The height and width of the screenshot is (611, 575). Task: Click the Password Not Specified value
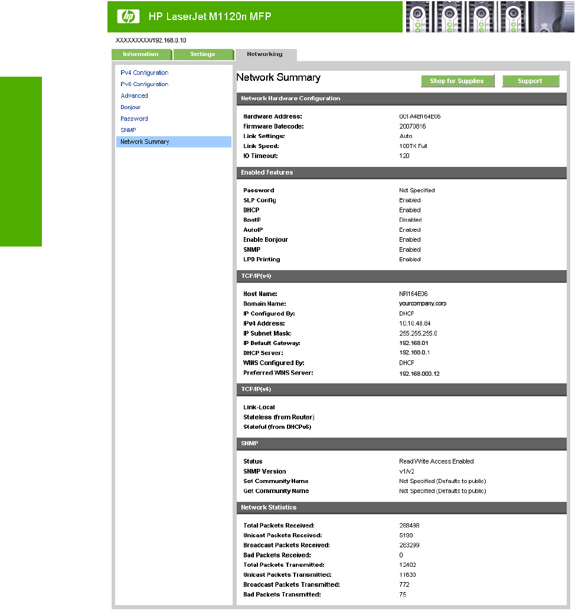pyautogui.click(x=417, y=190)
